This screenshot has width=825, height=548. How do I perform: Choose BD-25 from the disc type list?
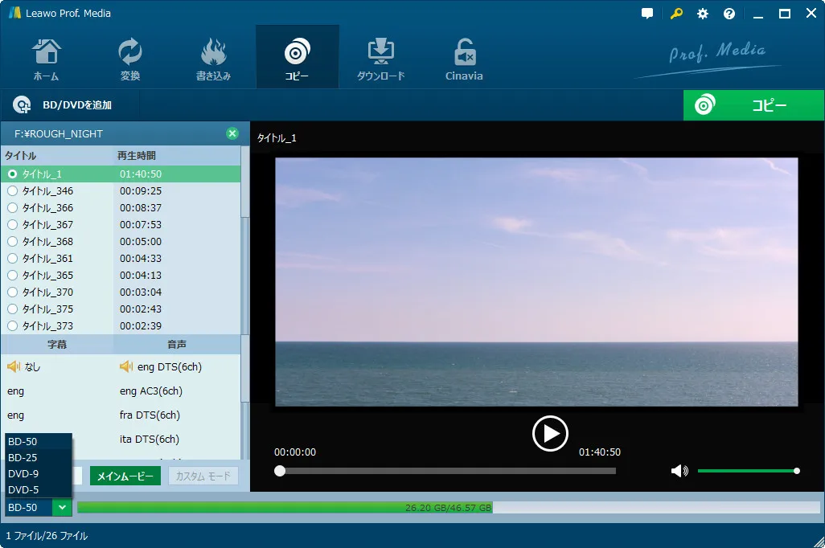[x=39, y=457]
